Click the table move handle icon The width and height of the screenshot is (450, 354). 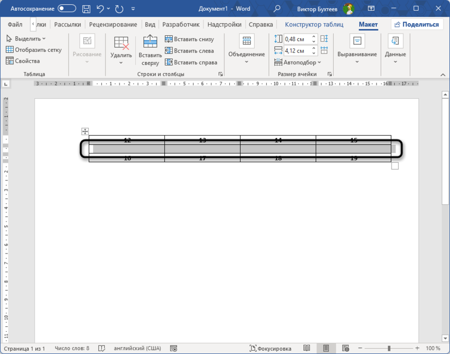tap(85, 131)
